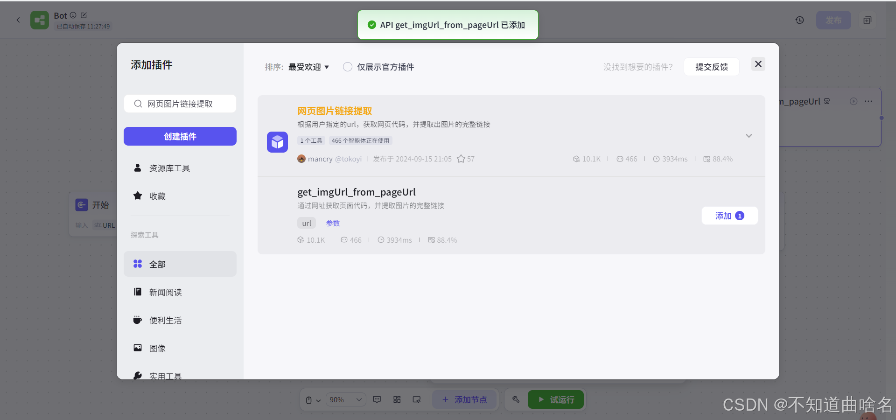Click the 1 个工具 tag
896x420 pixels.
point(311,140)
